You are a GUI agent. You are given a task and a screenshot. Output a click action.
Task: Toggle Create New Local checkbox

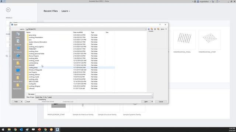pos(62,102)
